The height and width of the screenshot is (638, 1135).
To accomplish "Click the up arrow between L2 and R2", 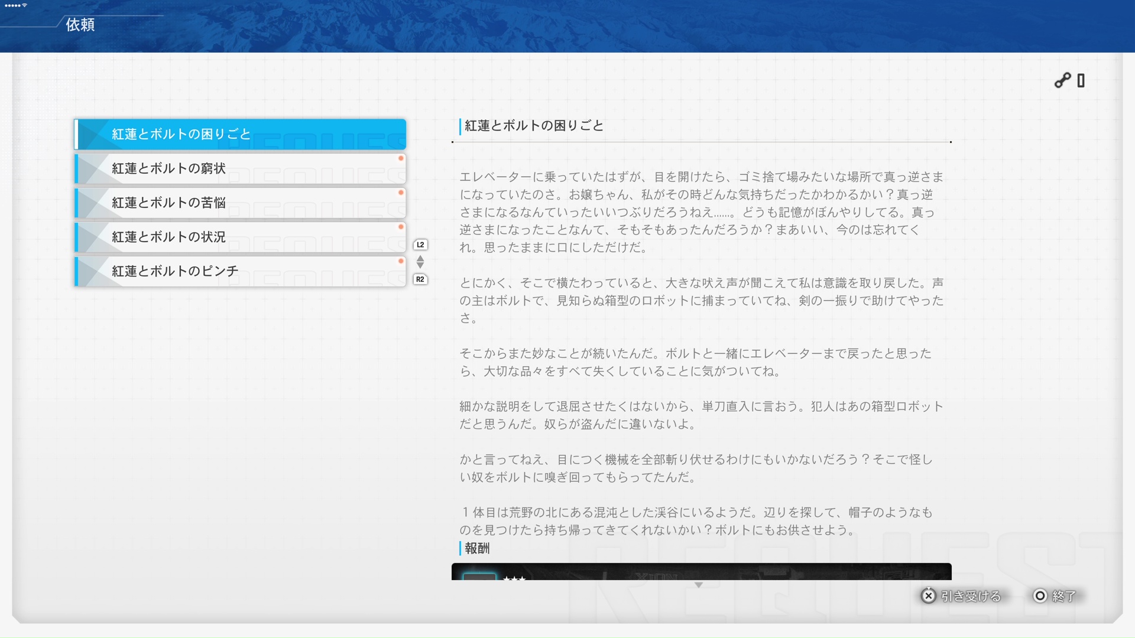I will click(x=420, y=258).
